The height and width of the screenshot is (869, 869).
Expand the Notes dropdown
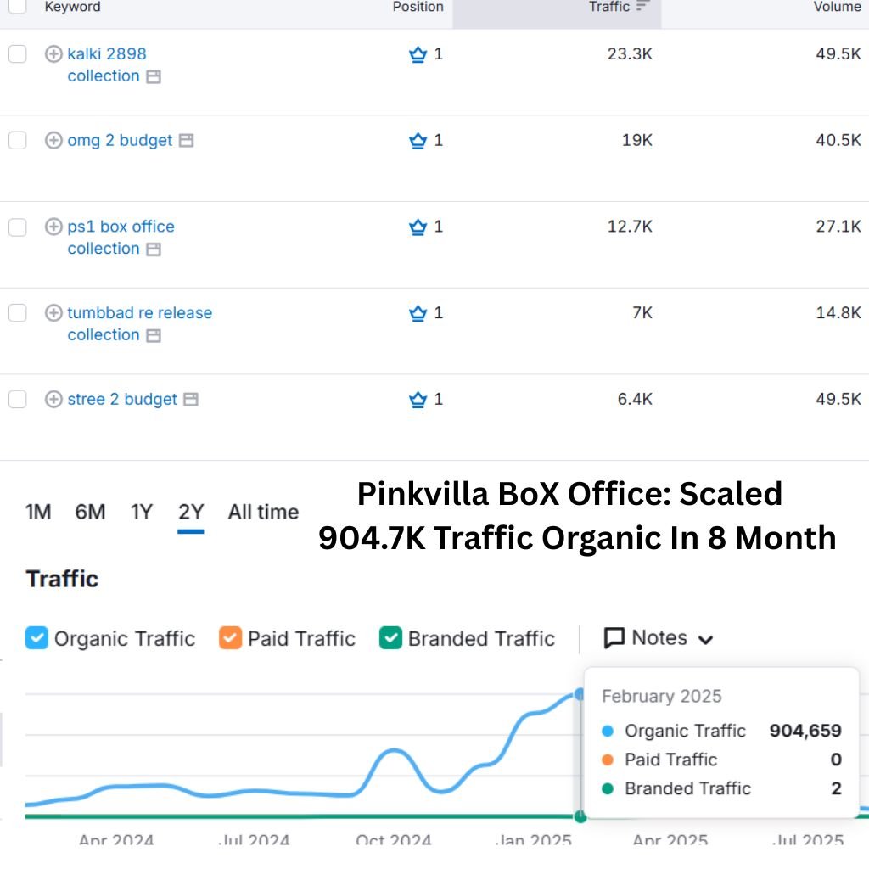707,637
